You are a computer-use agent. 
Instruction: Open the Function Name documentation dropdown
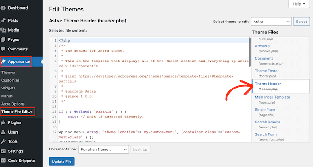click(104, 150)
